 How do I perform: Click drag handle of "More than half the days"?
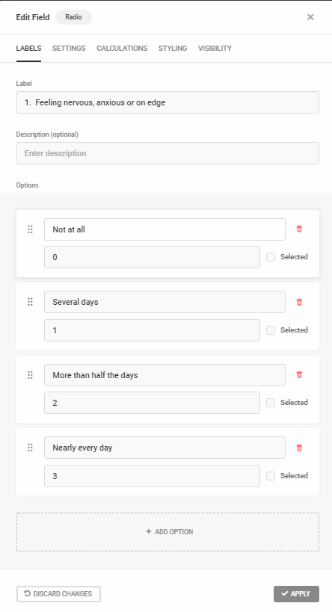click(x=30, y=374)
